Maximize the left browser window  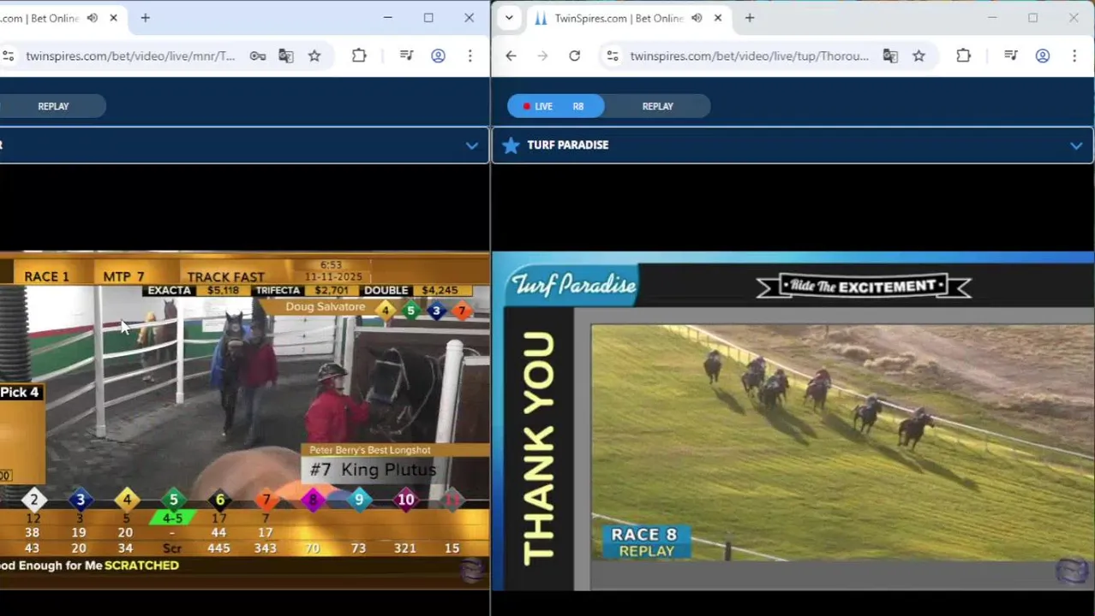[x=428, y=18]
